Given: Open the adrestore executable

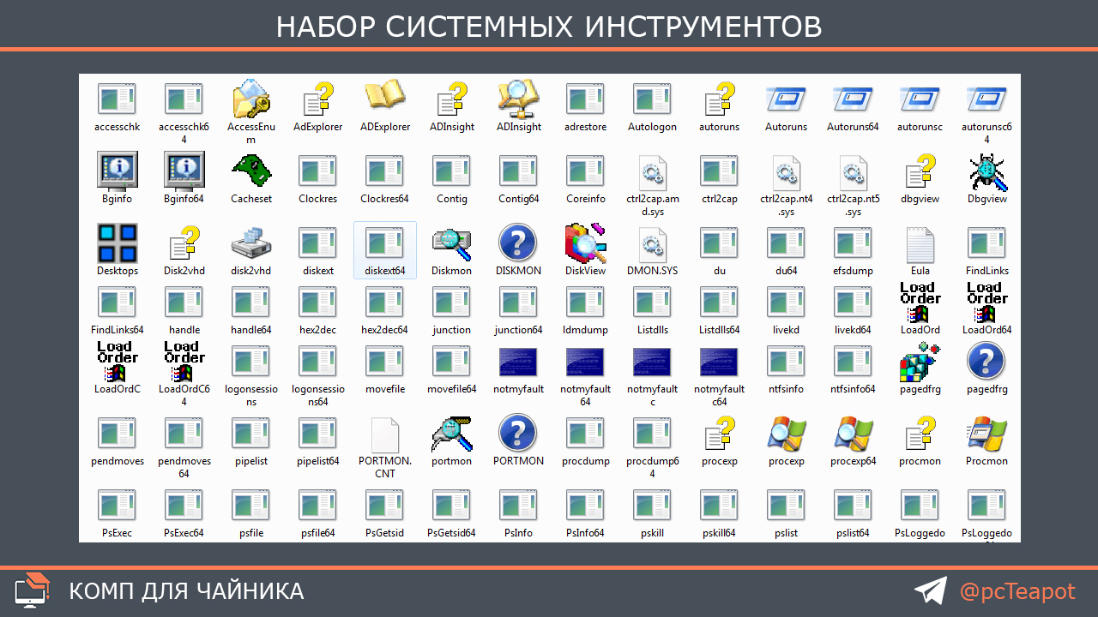Looking at the screenshot, I should pos(585,99).
